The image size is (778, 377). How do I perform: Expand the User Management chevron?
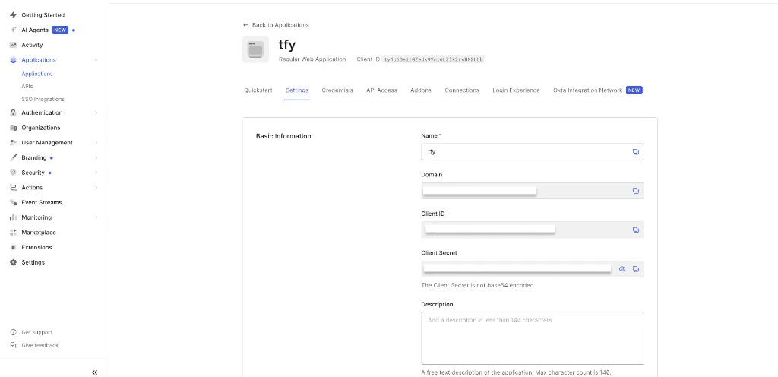click(x=96, y=142)
